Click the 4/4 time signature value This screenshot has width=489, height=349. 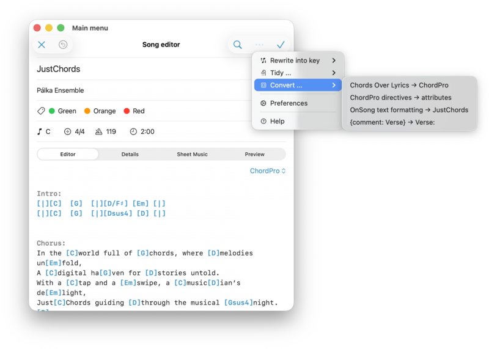tap(79, 131)
